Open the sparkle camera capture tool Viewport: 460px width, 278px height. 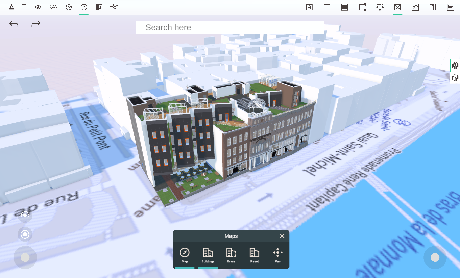[x=114, y=7]
